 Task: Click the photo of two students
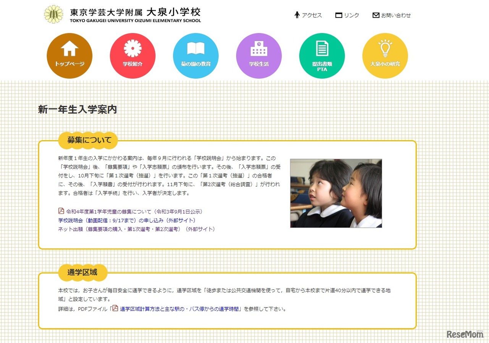click(336, 193)
